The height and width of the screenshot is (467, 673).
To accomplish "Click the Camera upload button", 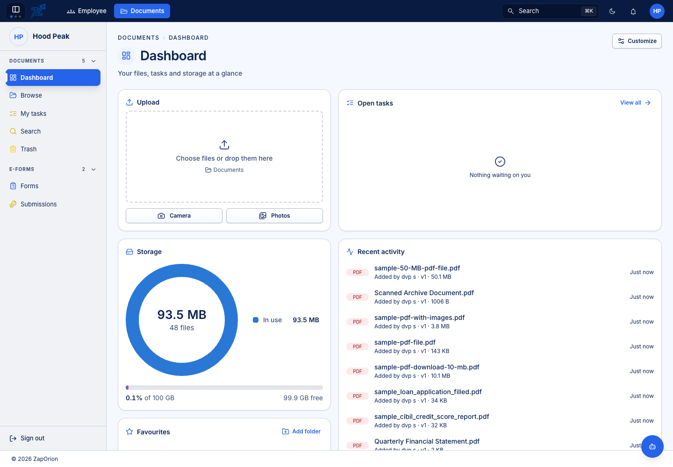I will click(174, 216).
